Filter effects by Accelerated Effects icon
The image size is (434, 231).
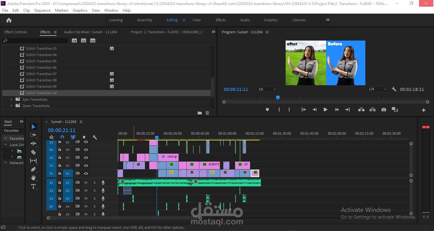click(74, 41)
